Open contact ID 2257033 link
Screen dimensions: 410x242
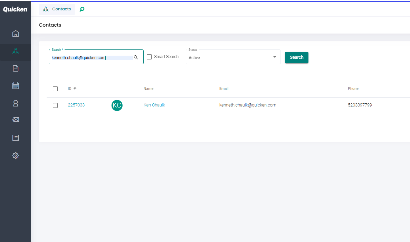(76, 105)
